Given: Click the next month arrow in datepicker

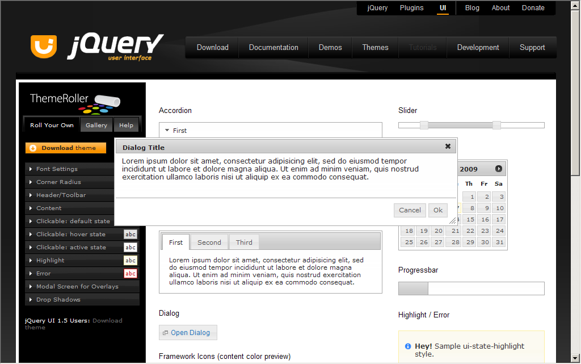Looking at the screenshot, I should (x=499, y=169).
